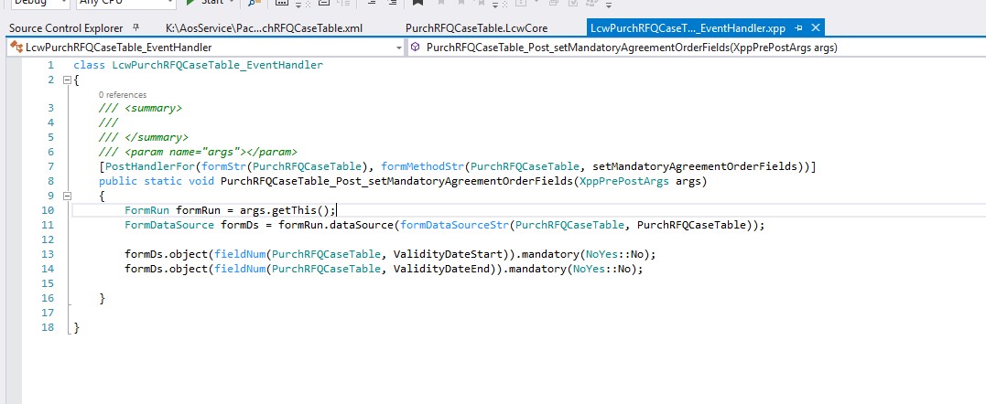
Task: Click the bookmark icon in the toolbar
Action: coord(417,3)
